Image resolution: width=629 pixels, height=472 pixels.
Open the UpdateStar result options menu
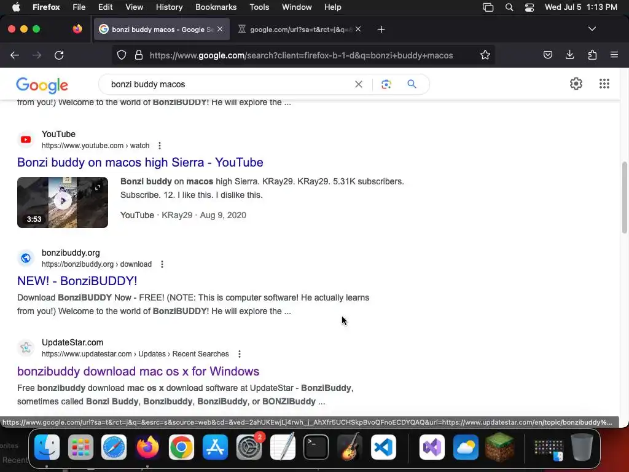(x=240, y=354)
